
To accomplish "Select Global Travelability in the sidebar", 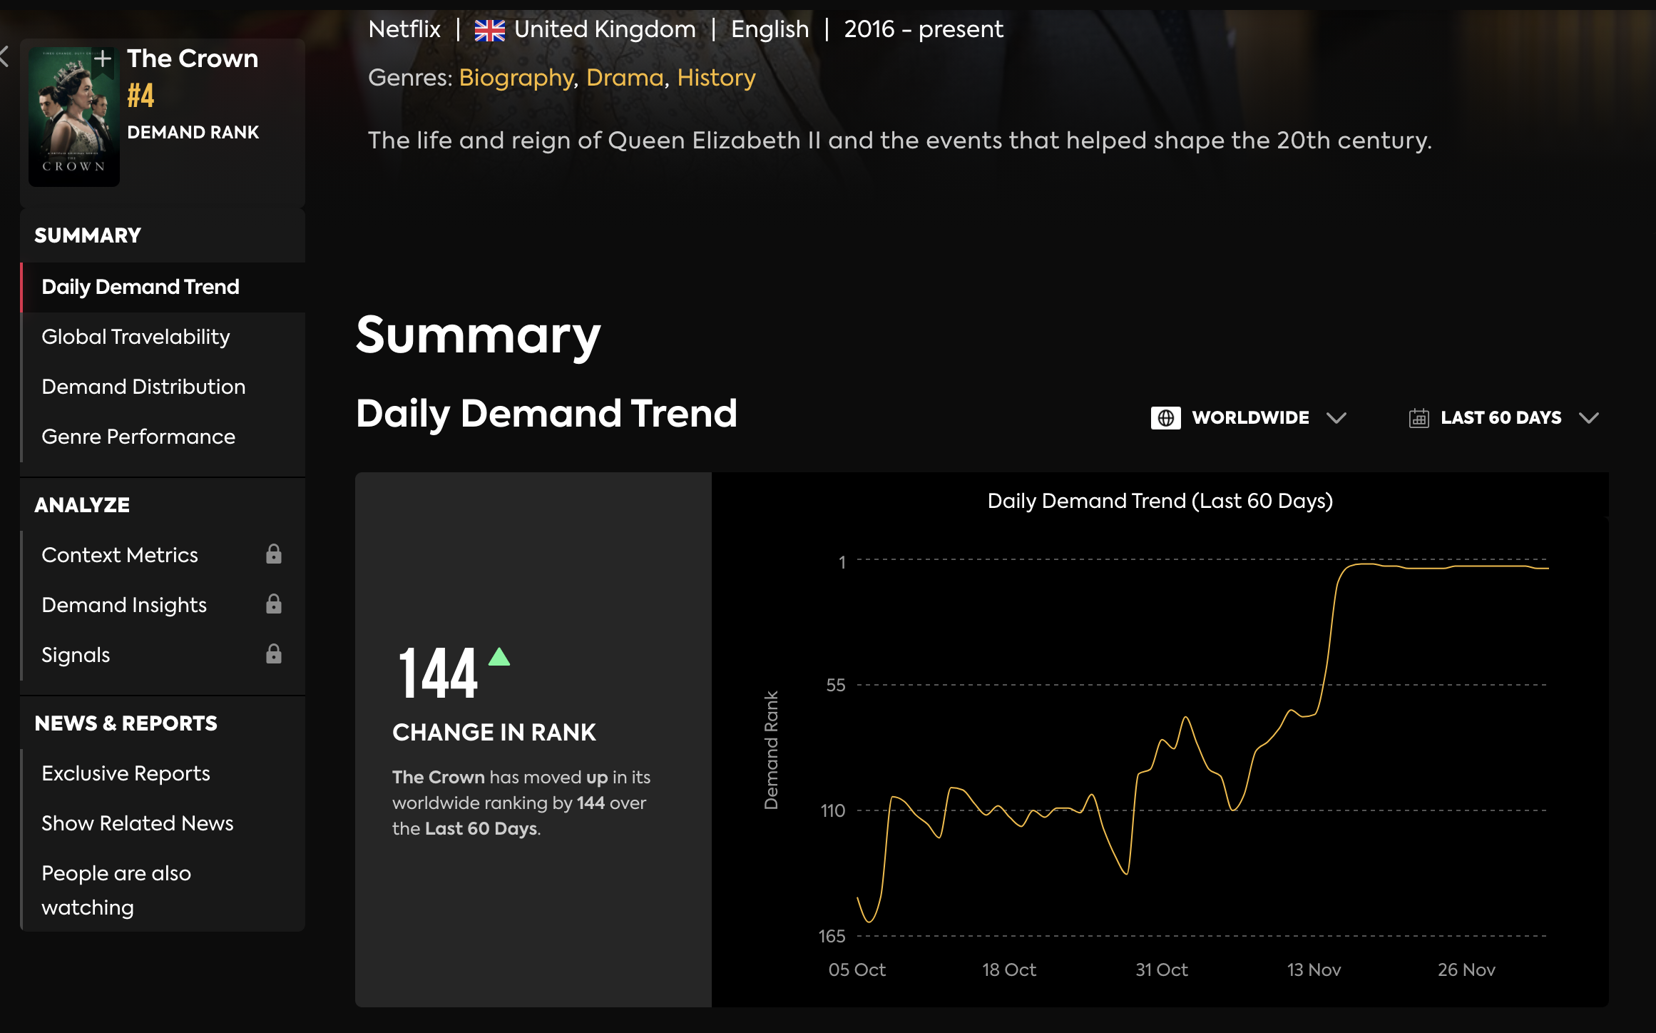I will 136,337.
